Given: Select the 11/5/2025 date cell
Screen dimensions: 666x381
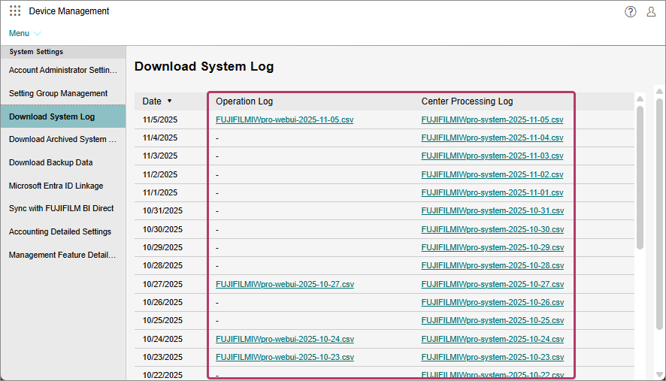Looking at the screenshot, I should click(x=160, y=119).
